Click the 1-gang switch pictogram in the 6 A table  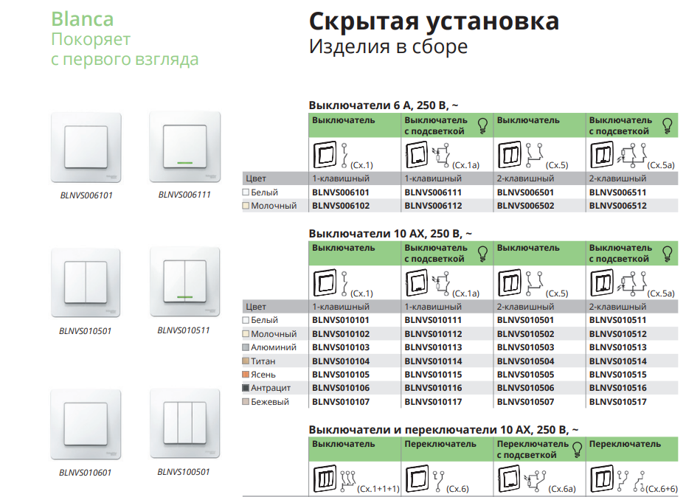click(325, 155)
